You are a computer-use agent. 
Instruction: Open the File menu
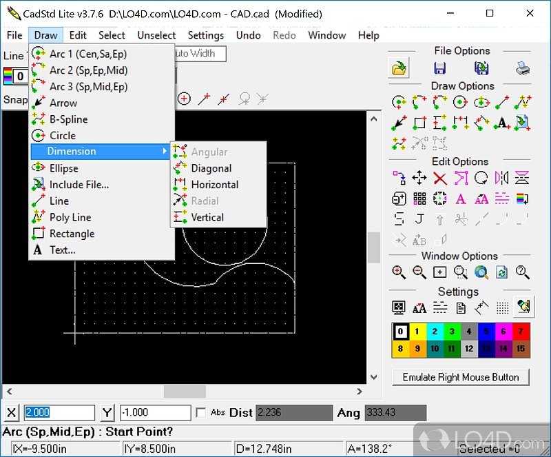click(x=14, y=35)
